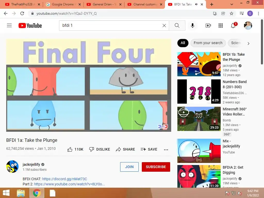
Task: Open the YouTube apps grid
Action: [221, 26]
